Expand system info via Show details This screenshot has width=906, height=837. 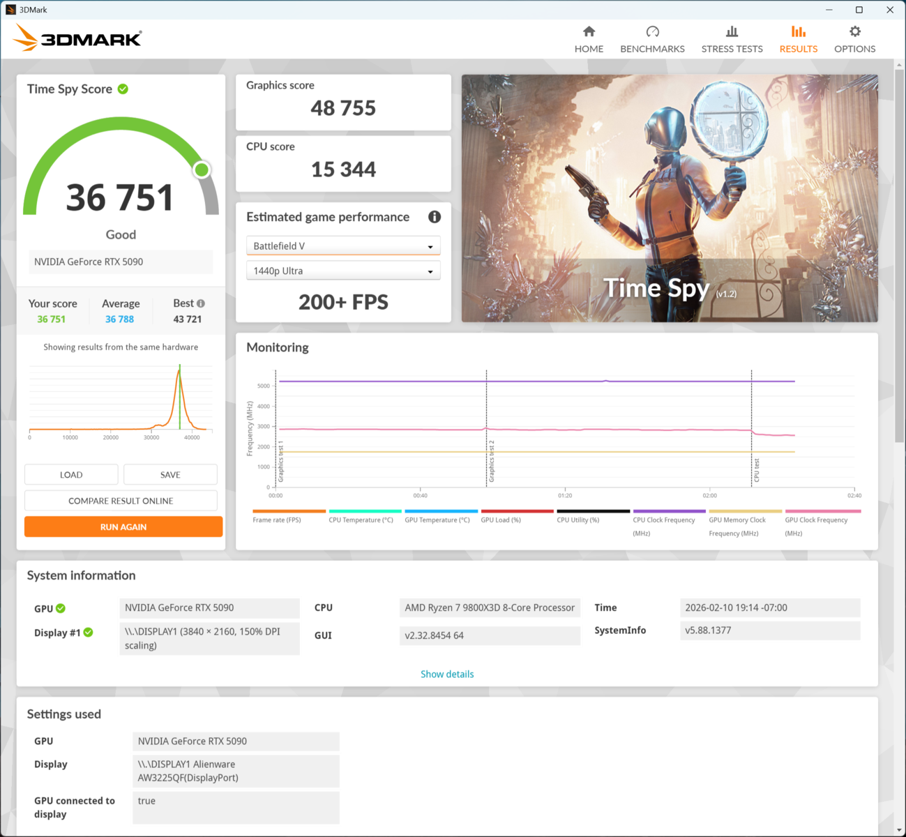[447, 674]
